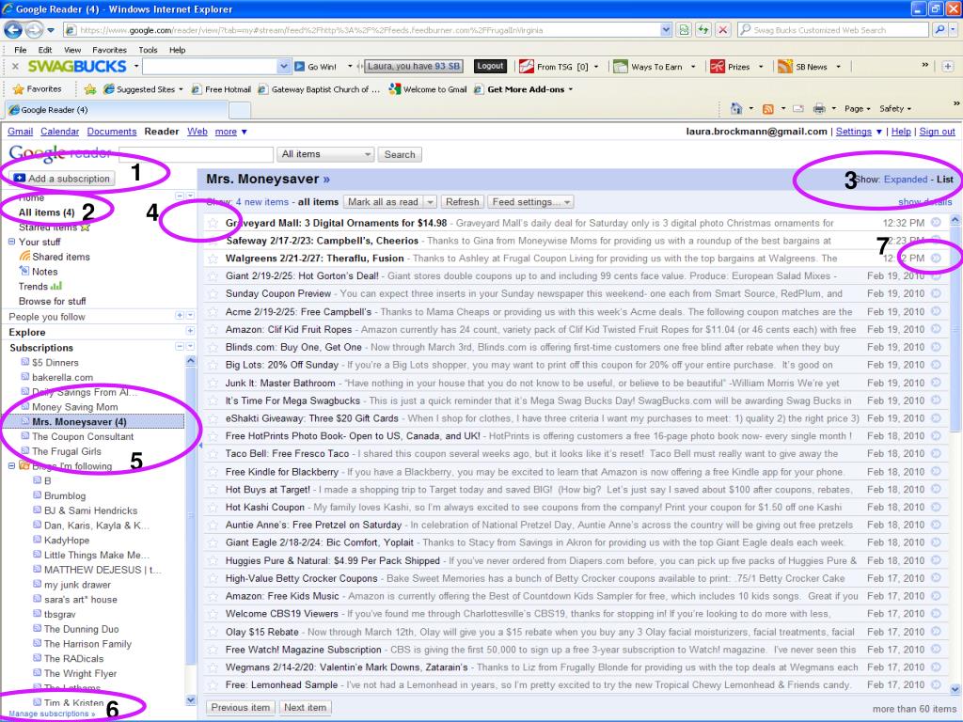Close the Swagbucks toolbar with X
Screen dimensions: 963x722
15,67
